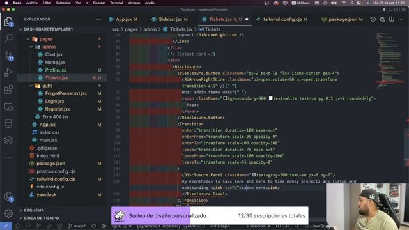The height and width of the screenshot is (230, 409).
Task: Open index.css in the explorer
Action: (x=62, y=132)
